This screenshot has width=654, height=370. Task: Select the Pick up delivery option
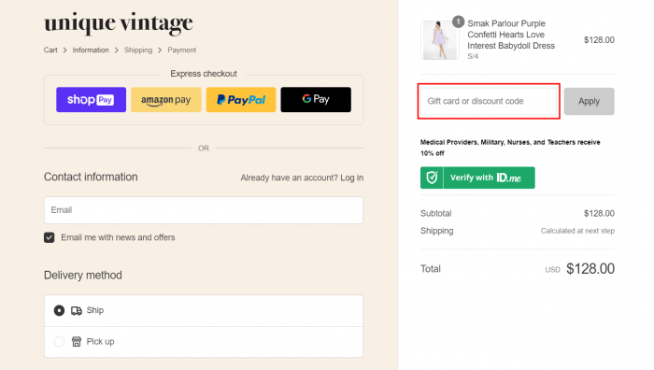pyautogui.click(x=59, y=342)
